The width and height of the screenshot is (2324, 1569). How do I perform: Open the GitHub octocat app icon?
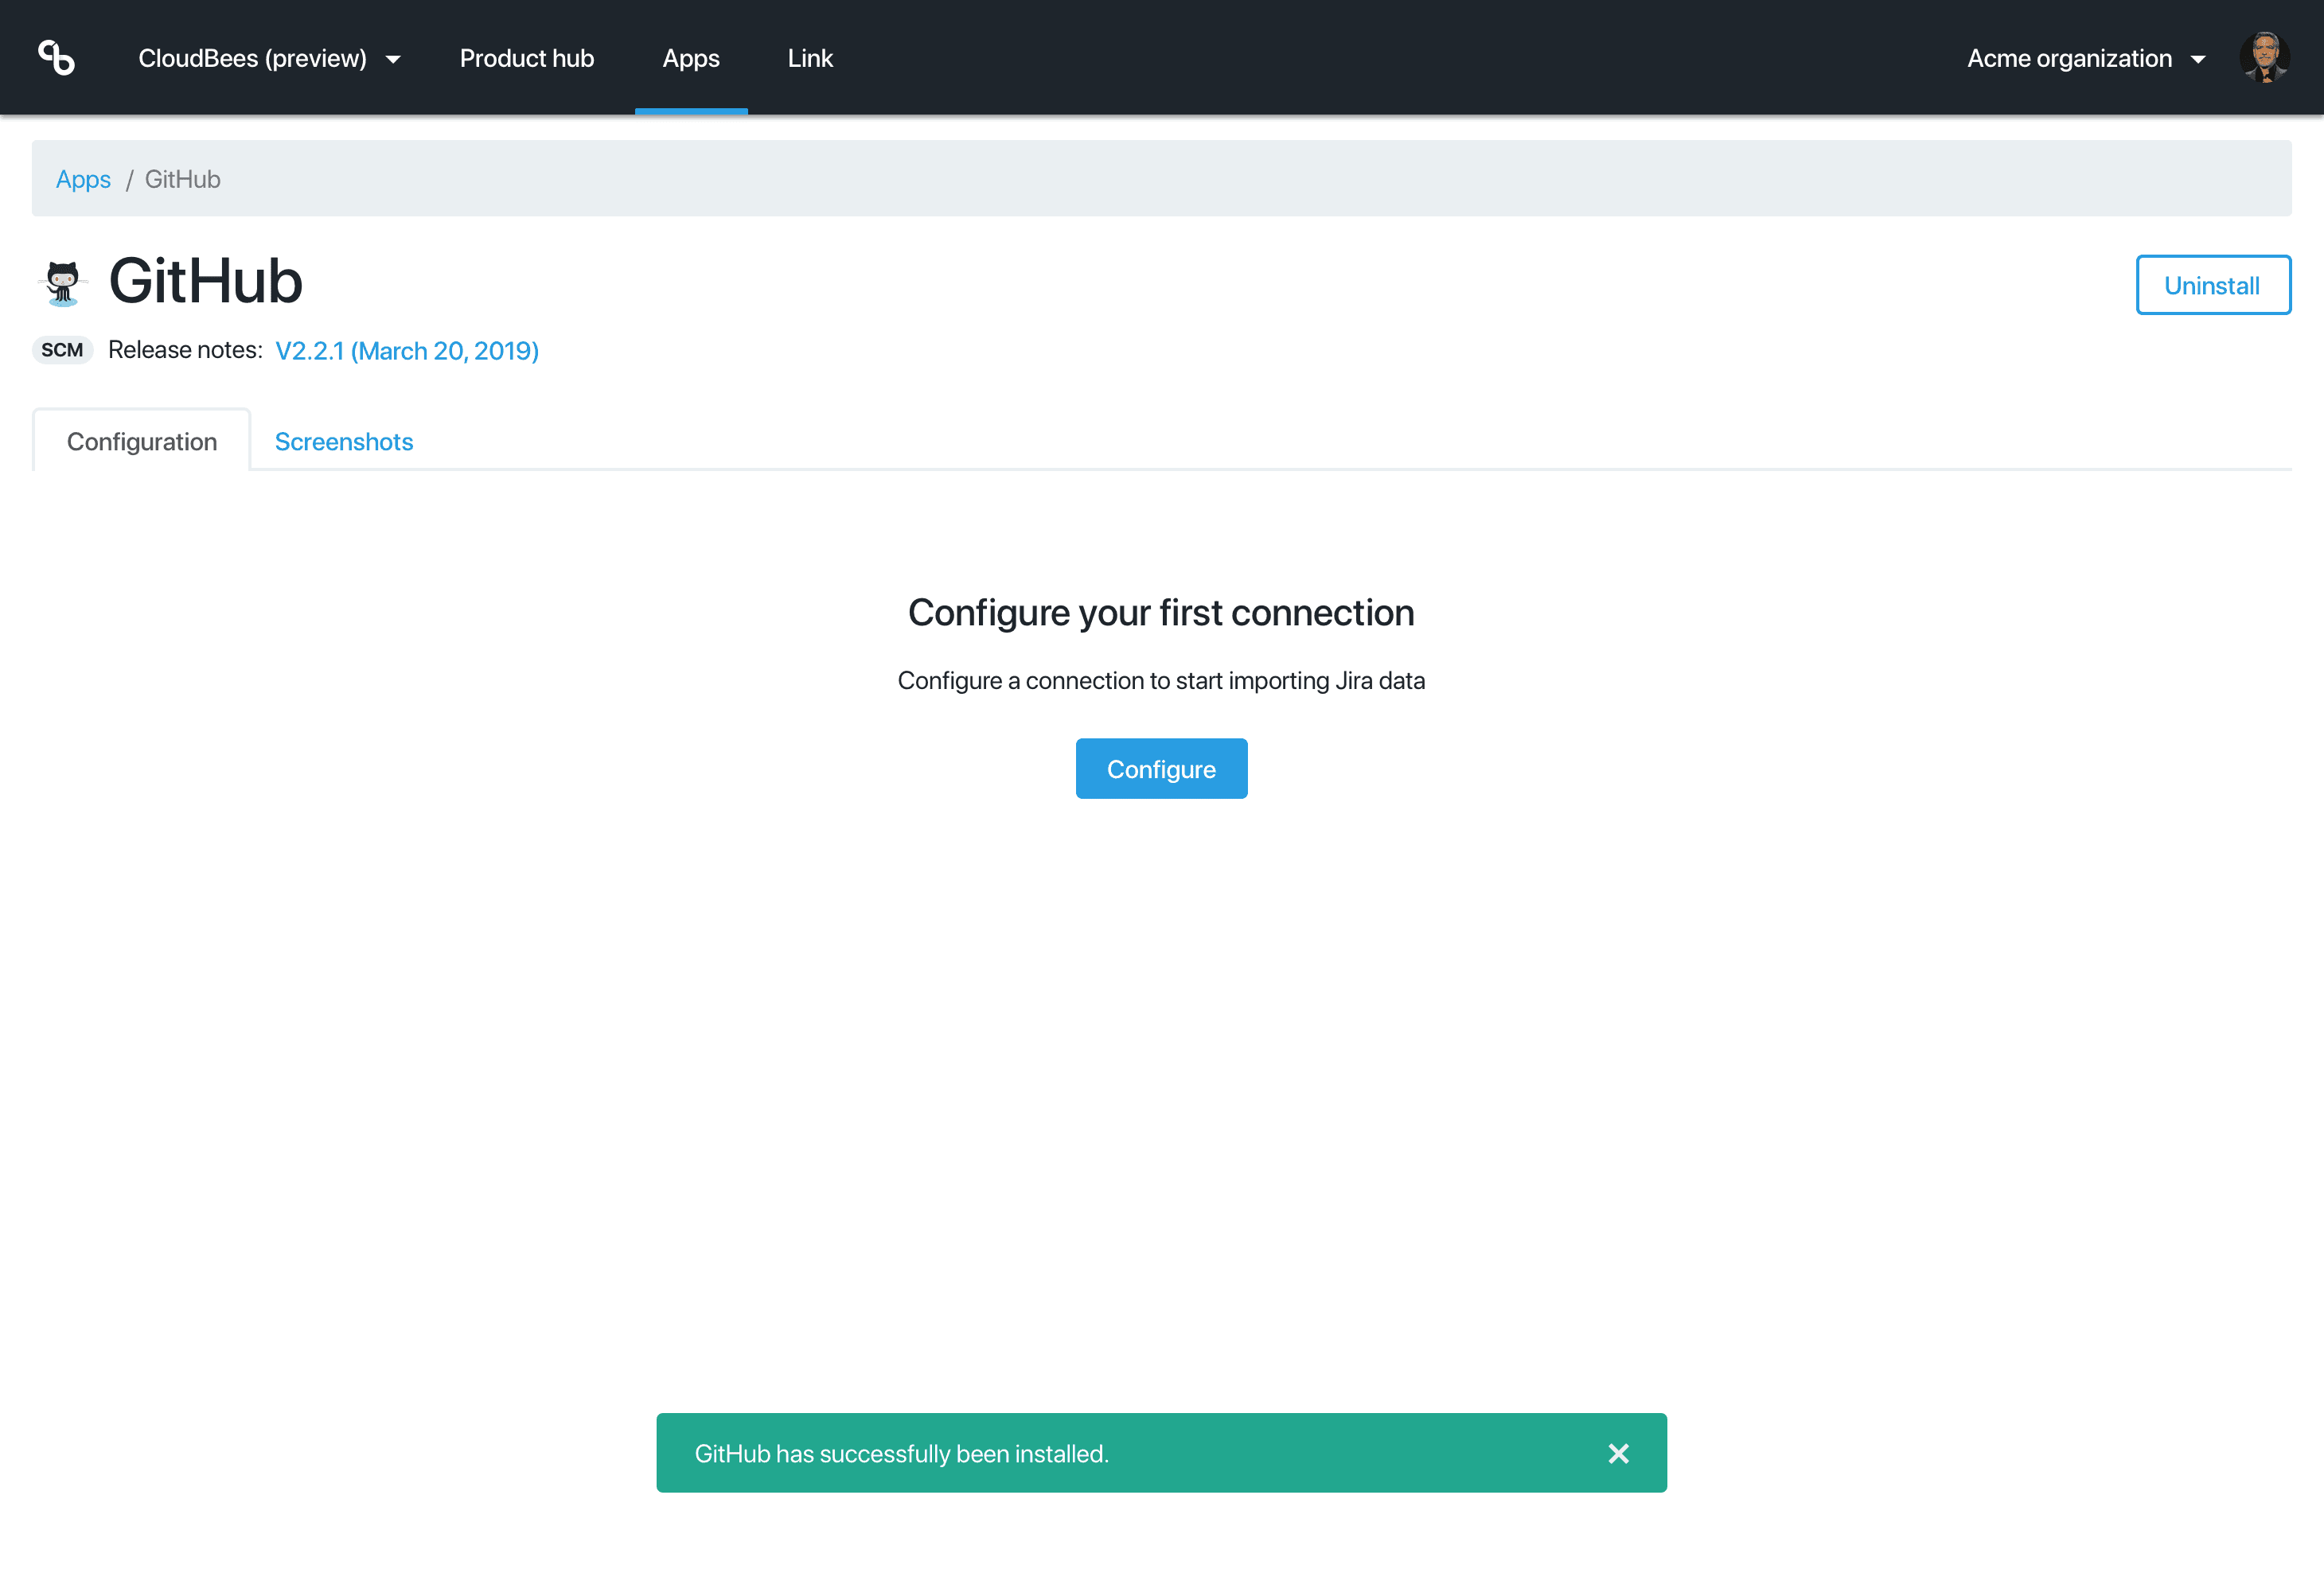63,285
